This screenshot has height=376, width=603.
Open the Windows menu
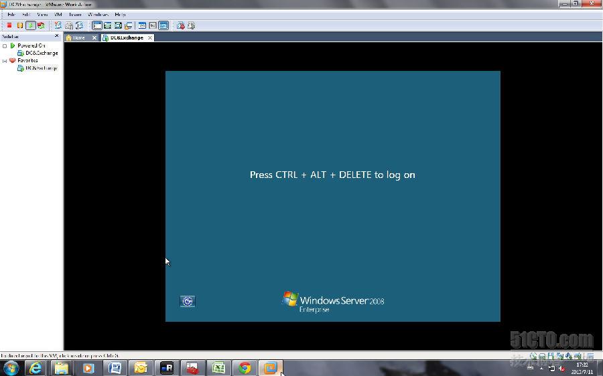pyautogui.click(x=98, y=14)
